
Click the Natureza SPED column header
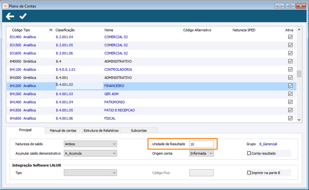(244, 30)
